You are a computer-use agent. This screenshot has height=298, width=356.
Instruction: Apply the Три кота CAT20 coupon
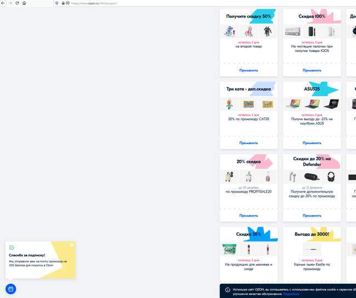pyautogui.click(x=249, y=143)
